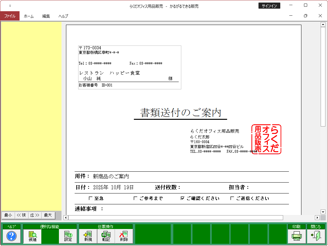Close the form with the door icon
The width and height of the screenshot is (328, 246).
coord(316,236)
